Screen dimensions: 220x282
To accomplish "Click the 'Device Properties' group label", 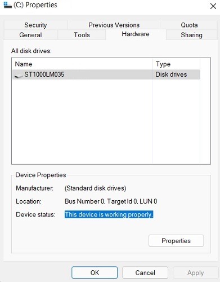I will pos(41,175).
